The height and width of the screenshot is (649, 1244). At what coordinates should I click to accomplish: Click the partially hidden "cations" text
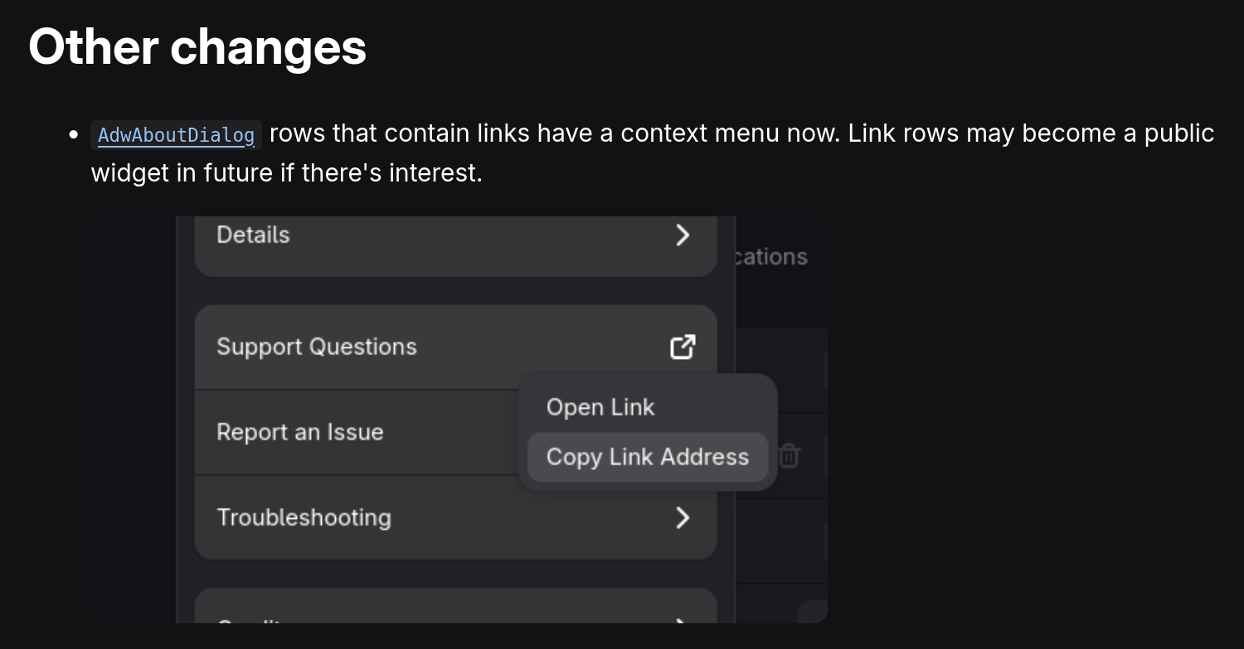click(770, 257)
